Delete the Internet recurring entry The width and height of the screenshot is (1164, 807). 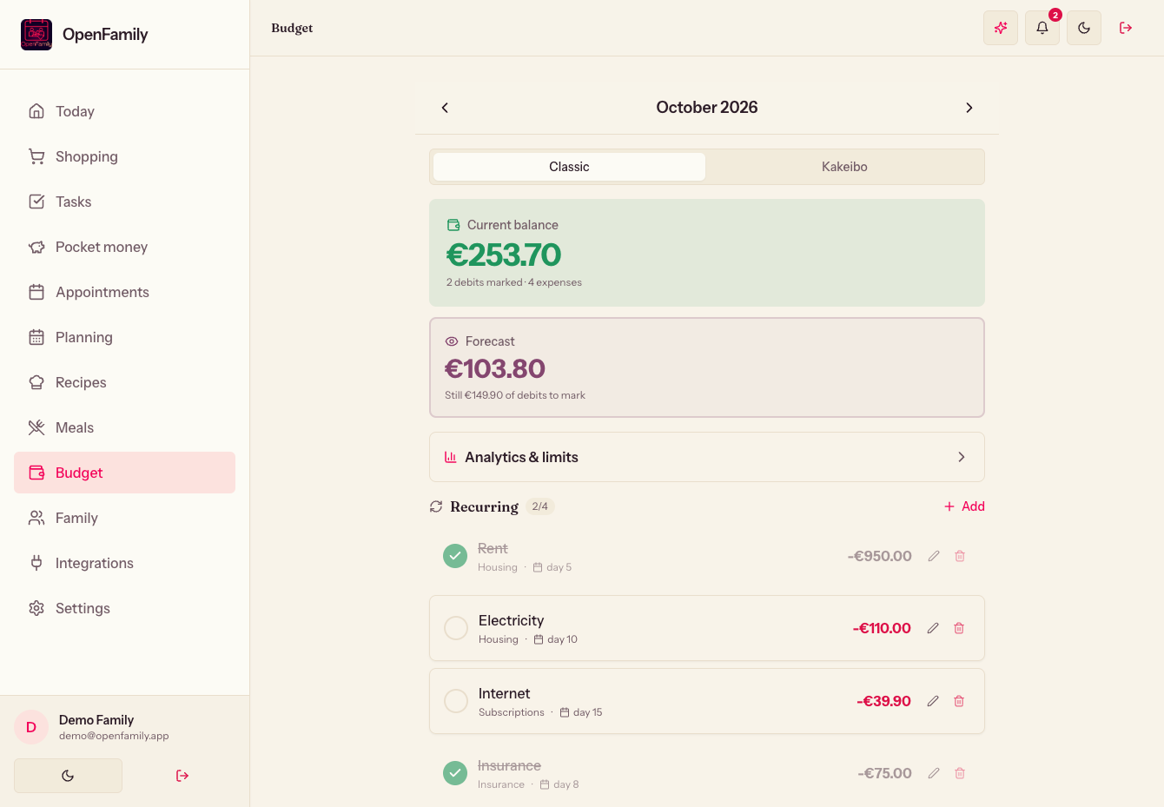tap(959, 701)
